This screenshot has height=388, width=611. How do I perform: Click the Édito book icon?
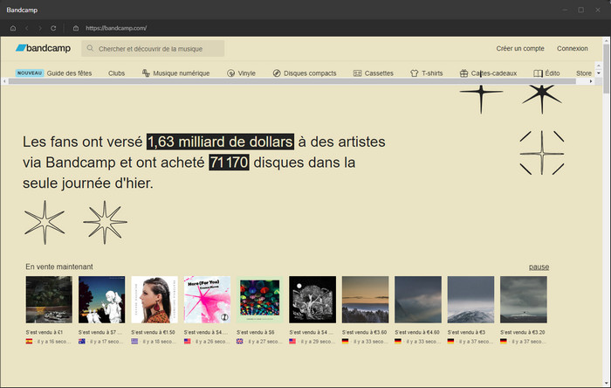(538, 73)
